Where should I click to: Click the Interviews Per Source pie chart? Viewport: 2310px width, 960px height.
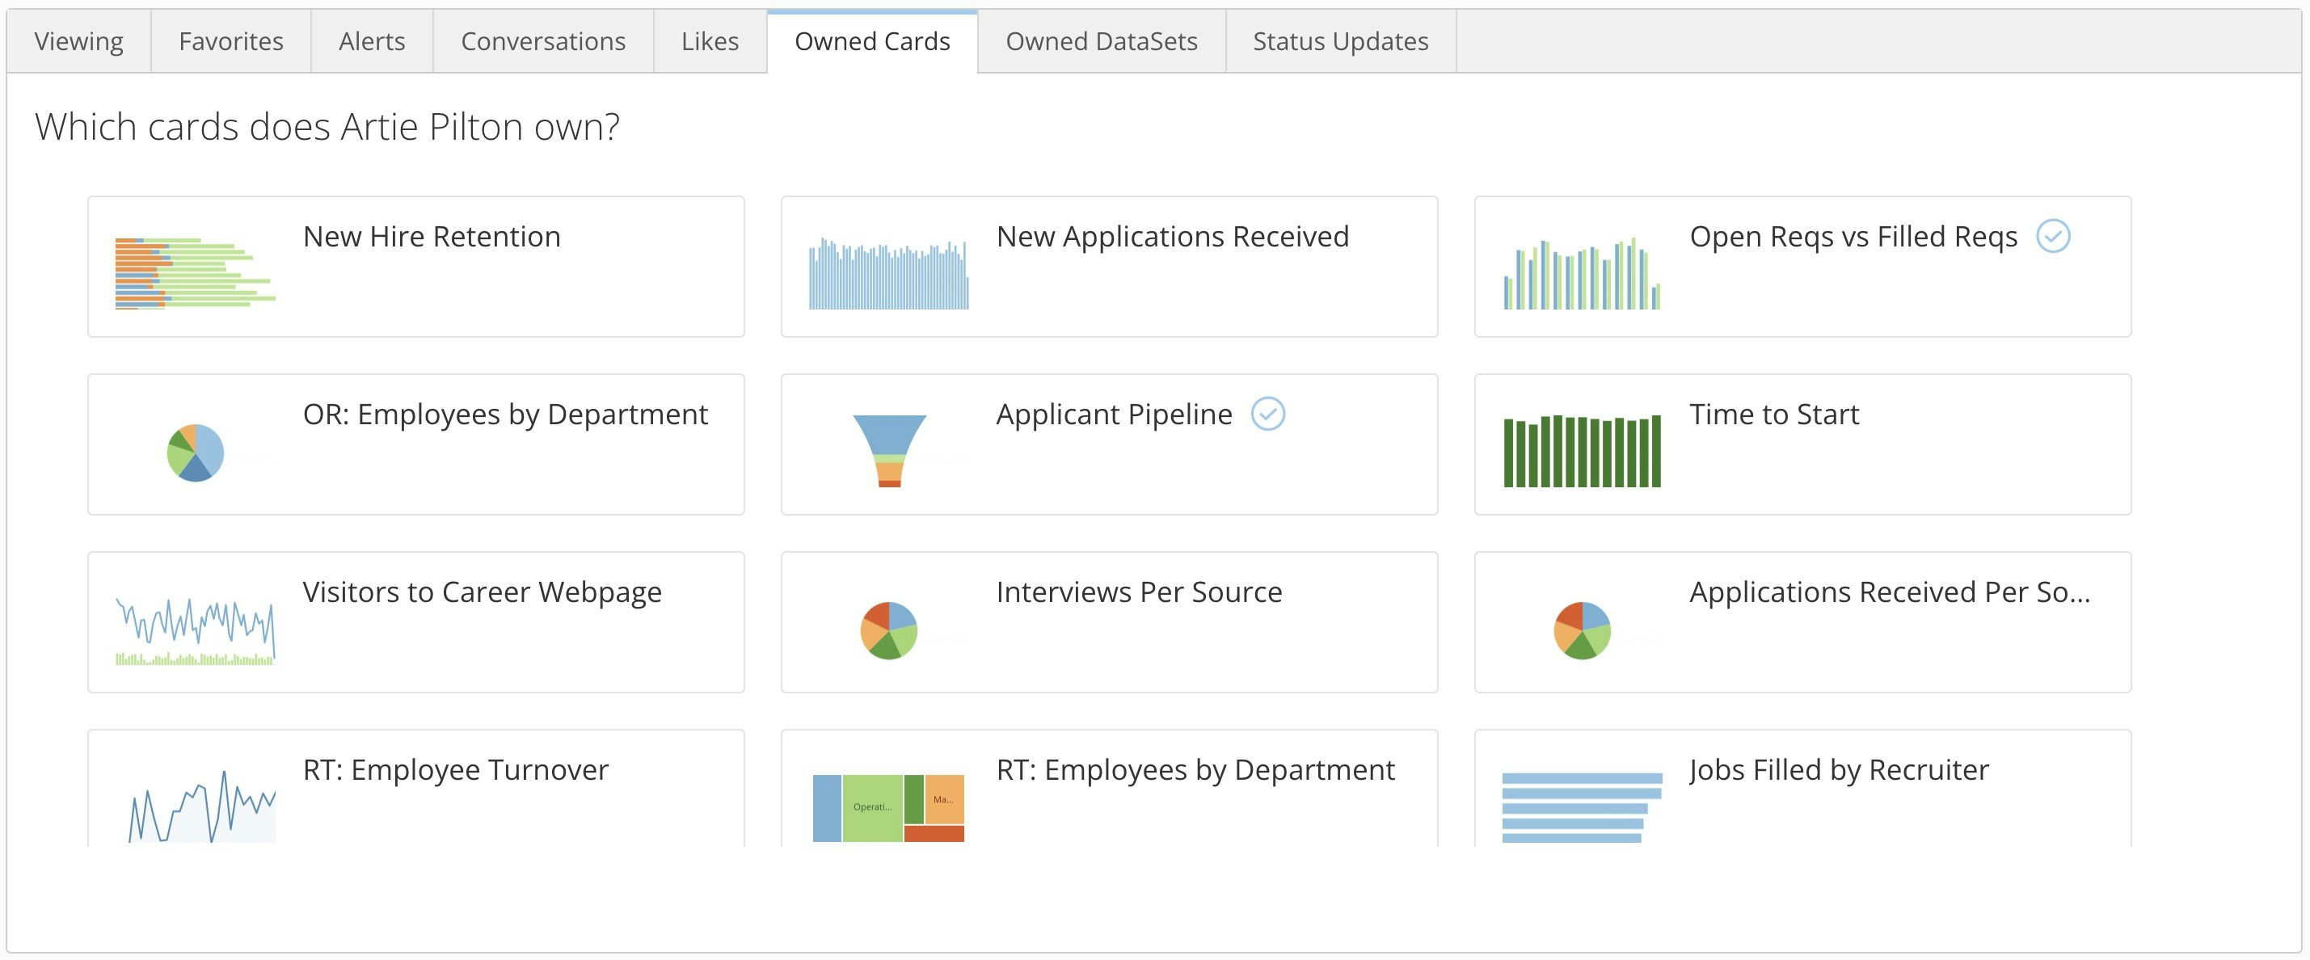tap(888, 631)
